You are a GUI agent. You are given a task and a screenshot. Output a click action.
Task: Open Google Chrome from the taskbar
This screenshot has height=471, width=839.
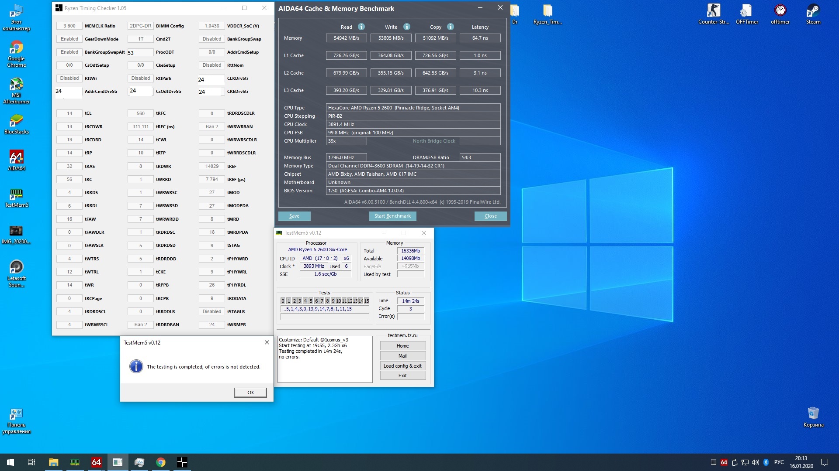pyautogui.click(x=161, y=462)
